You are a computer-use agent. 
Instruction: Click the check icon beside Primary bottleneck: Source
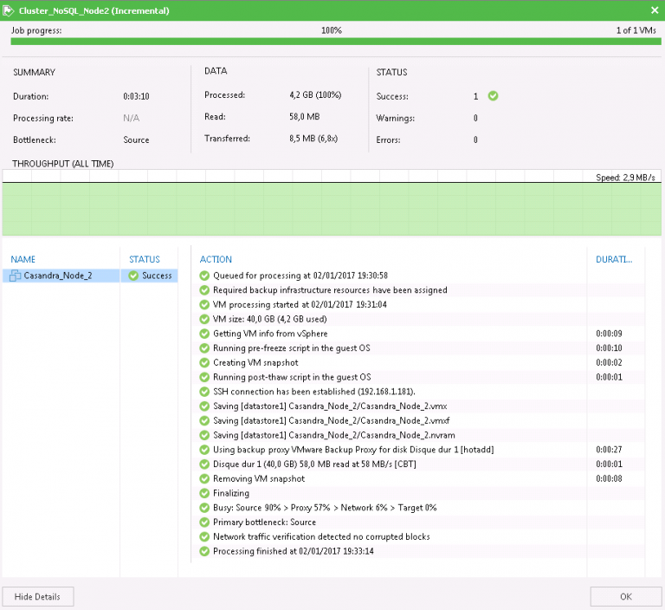(204, 522)
